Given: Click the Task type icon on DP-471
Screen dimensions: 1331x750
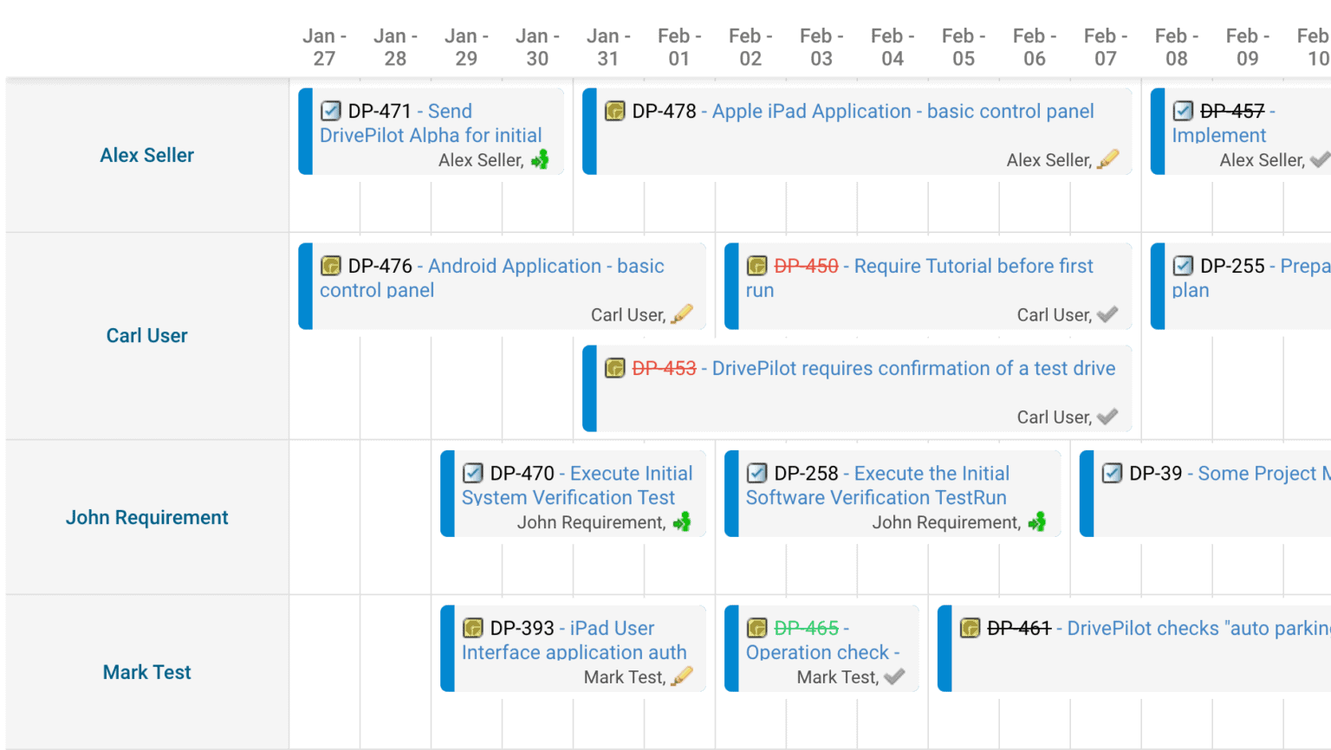Looking at the screenshot, I should click(331, 110).
